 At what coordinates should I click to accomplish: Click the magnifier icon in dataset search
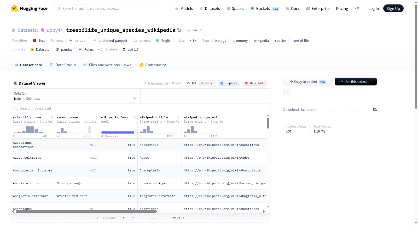pyautogui.click(x=16, y=108)
